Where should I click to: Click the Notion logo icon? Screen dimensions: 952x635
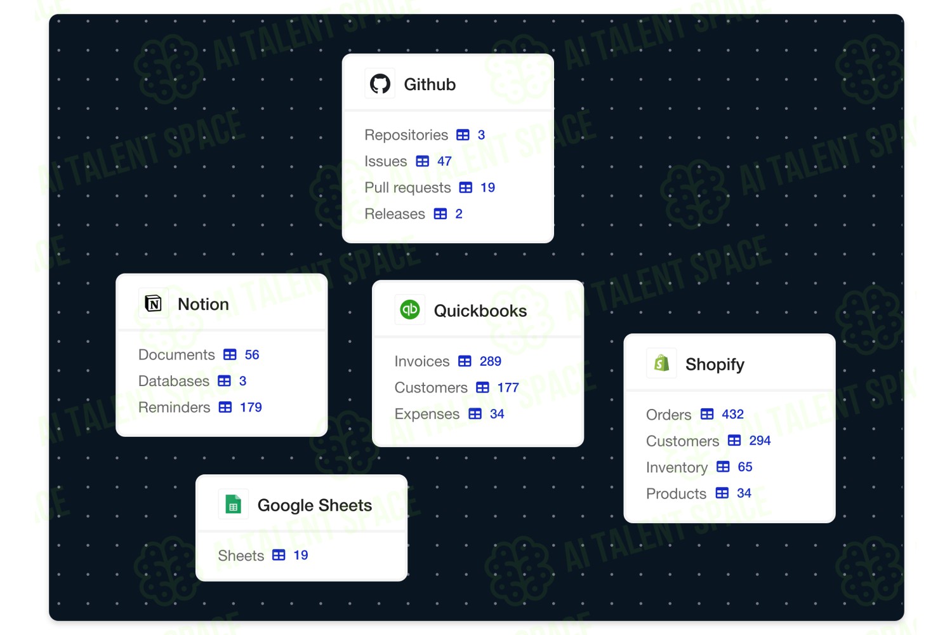click(154, 304)
